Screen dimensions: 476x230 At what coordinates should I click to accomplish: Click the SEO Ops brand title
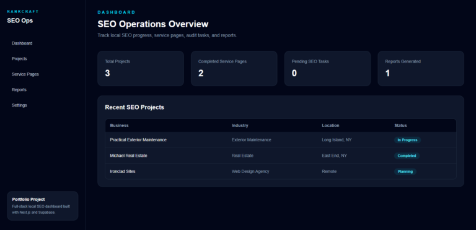click(x=20, y=20)
